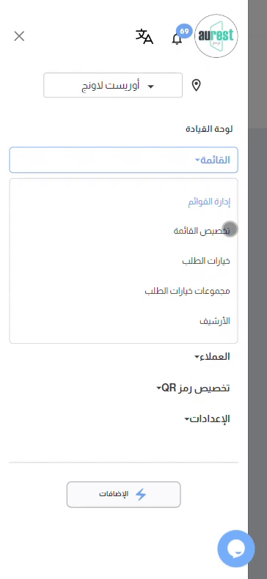Click the location pin icon
The image size is (267, 579).
(x=197, y=85)
